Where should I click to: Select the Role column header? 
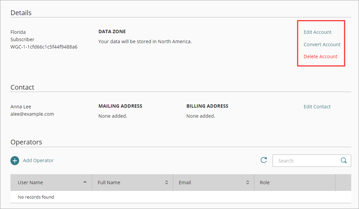(265, 183)
